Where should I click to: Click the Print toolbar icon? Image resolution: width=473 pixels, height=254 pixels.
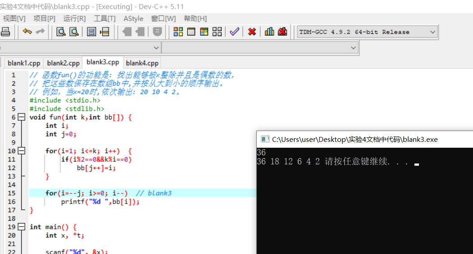pos(5,32)
